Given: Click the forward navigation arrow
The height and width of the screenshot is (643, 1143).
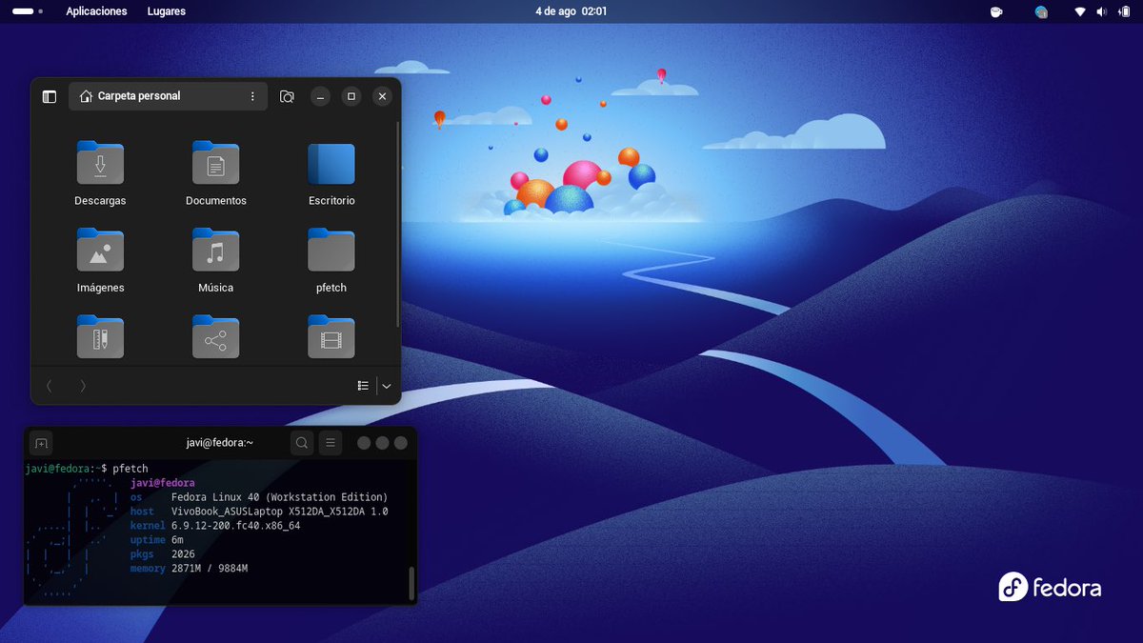Looking at the screenshot, I should [83, 385].
